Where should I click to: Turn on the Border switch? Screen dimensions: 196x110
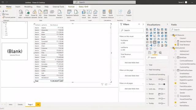pyautogui.click(x=163, y=94)
